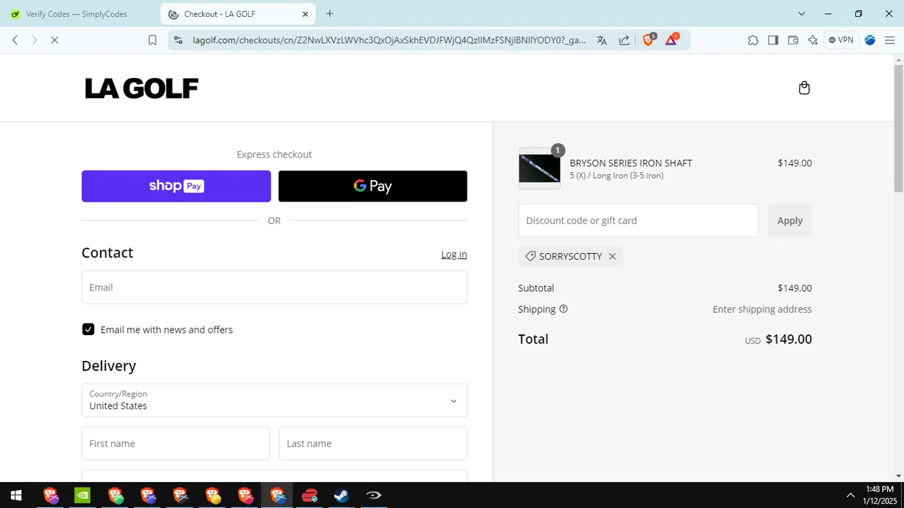Open the shopping bag cart icon
904x508 pixels.
804,88
